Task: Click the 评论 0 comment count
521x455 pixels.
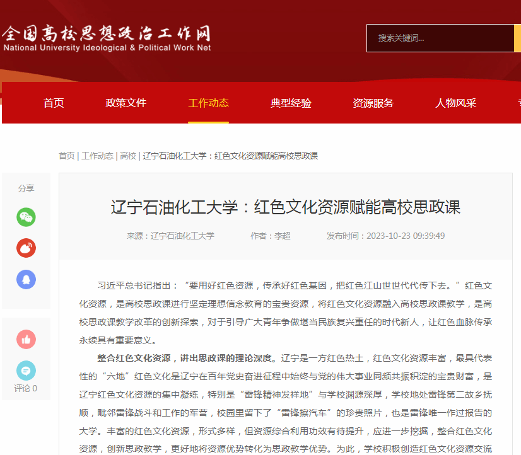Action: tap(26, 388)
